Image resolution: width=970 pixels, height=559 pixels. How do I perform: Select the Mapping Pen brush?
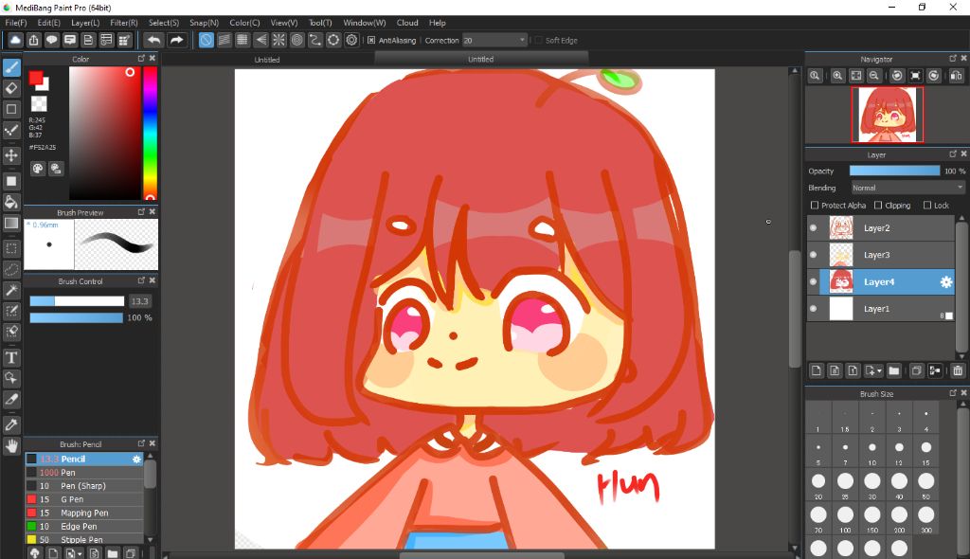coord(84,514)
